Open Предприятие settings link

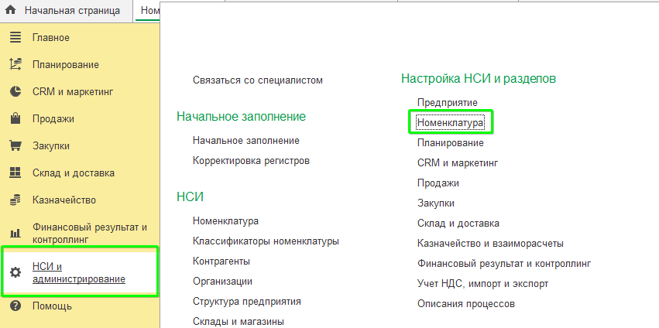447,102
